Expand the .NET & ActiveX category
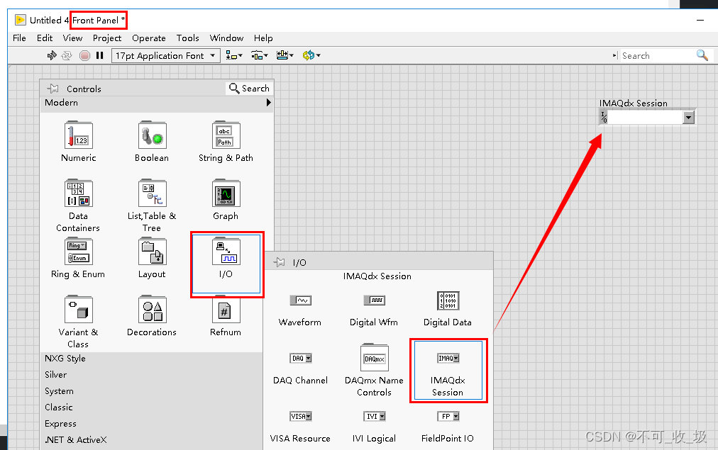 click(75, 439)
